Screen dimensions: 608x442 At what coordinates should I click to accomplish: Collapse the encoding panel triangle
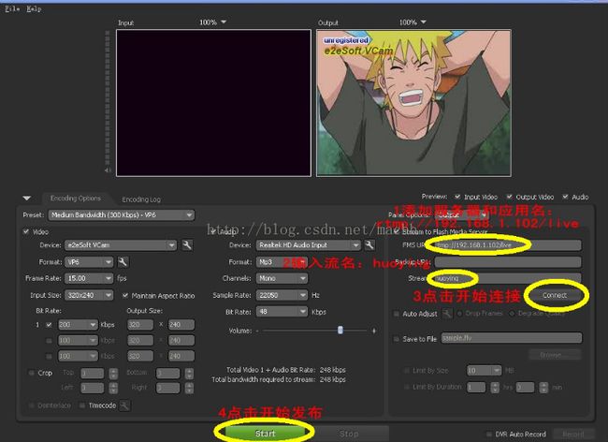(27, 199)
